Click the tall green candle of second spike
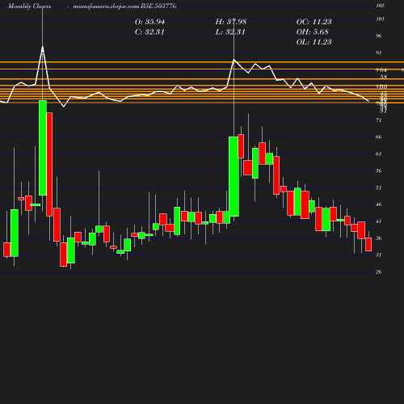 [234, 176]
